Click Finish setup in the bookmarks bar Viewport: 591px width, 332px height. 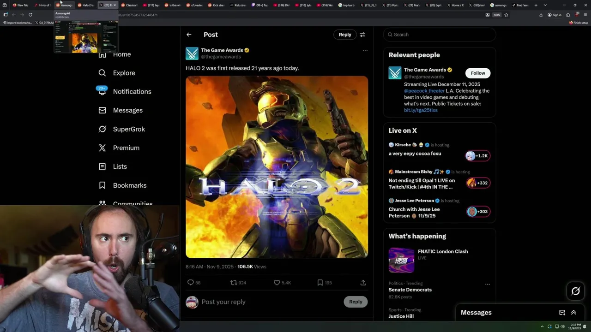pyautogui.click(x=579, y=23)
